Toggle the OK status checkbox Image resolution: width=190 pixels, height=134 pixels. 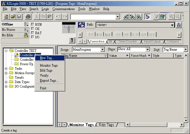click(x=32, y=29)
